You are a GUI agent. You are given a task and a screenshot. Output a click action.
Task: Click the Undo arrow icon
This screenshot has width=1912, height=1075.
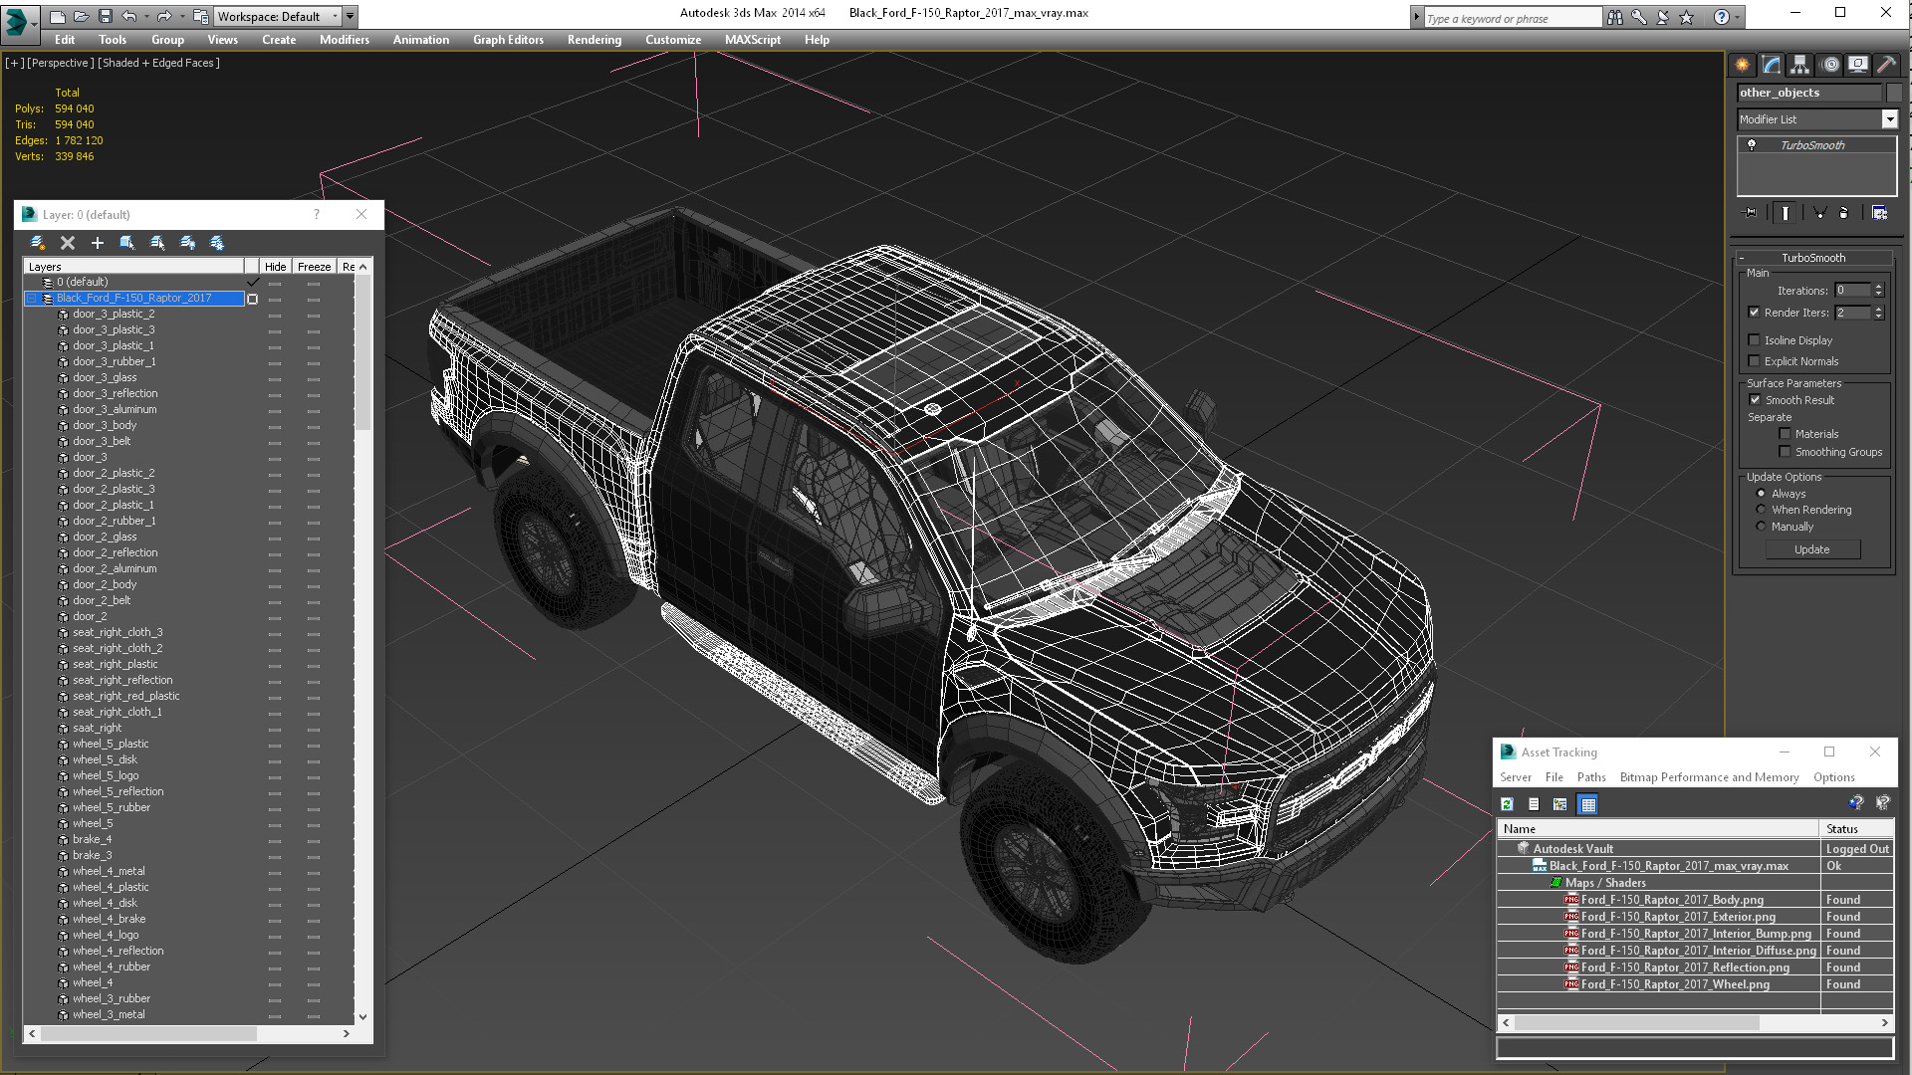tap(129, 16)
